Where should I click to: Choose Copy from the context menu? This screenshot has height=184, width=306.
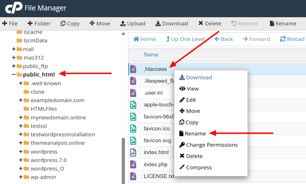[x=189, y=123]
